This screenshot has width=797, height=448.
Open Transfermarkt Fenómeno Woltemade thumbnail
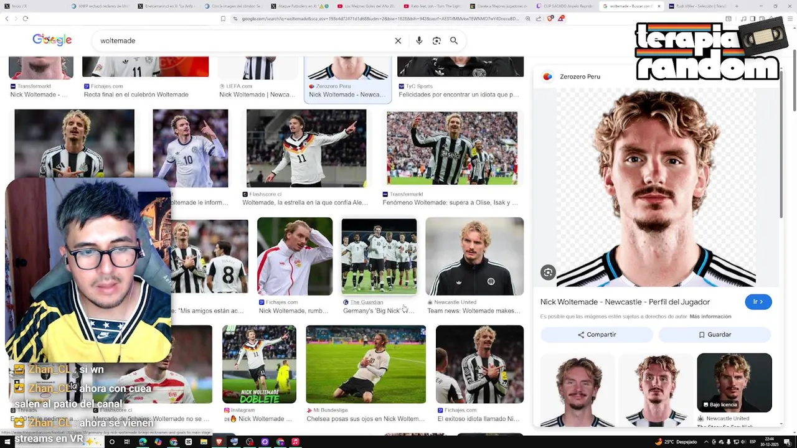452,148
